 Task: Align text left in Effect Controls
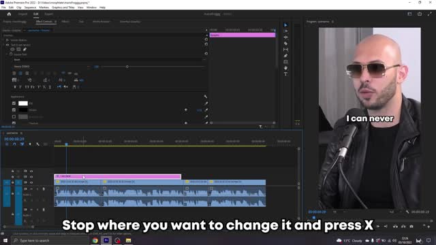pos(14,73)
